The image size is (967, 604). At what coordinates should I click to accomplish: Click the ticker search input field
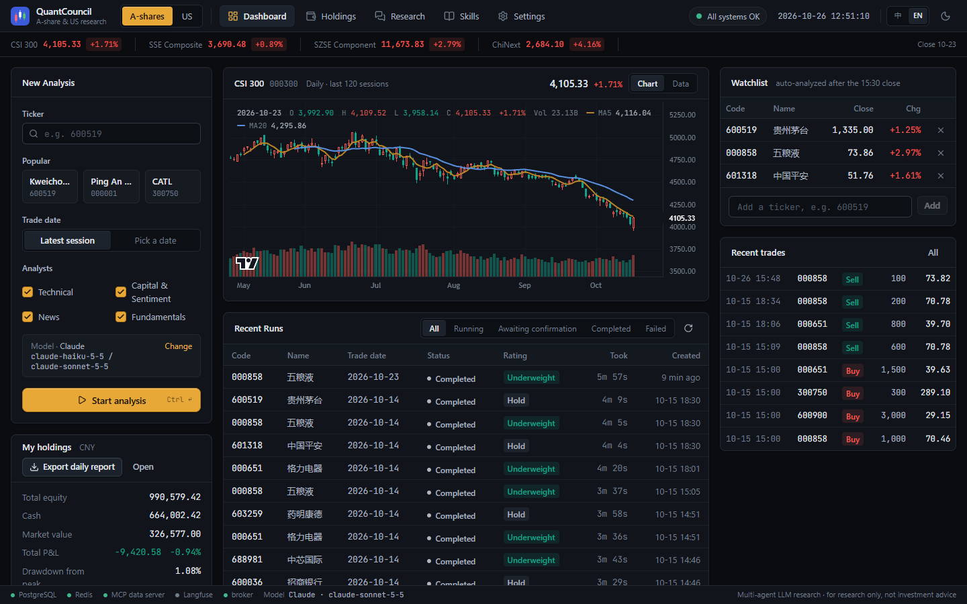pos(111,134)
